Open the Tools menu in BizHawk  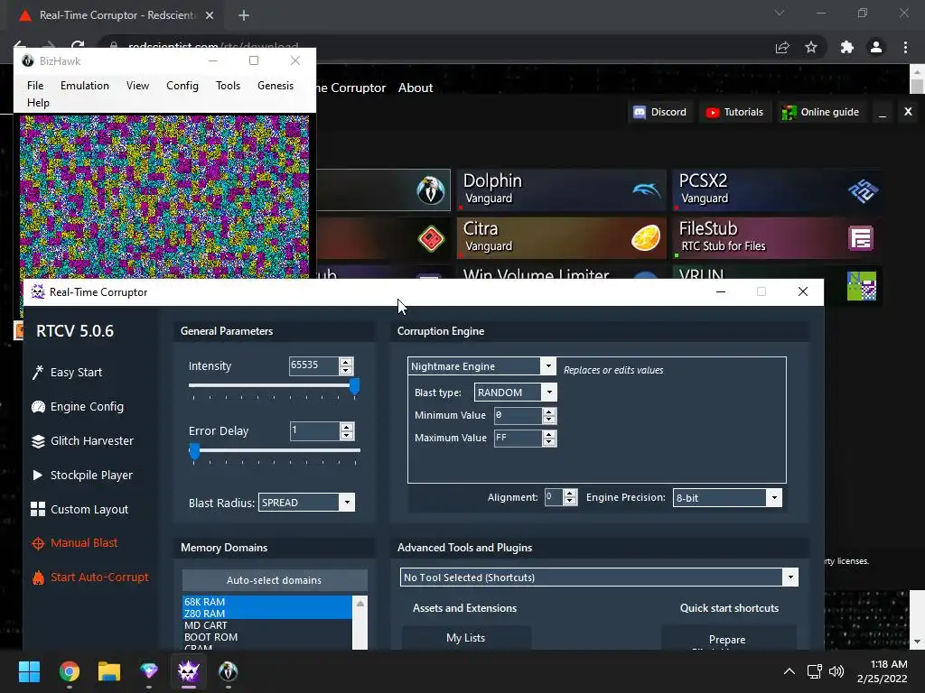[228, 86]
